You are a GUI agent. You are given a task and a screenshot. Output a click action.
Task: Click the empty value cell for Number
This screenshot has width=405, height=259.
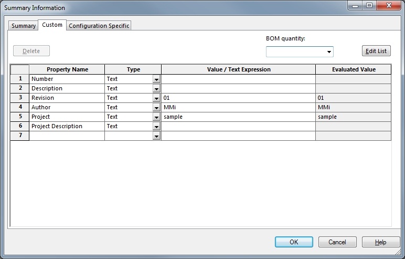pos(238,79)
